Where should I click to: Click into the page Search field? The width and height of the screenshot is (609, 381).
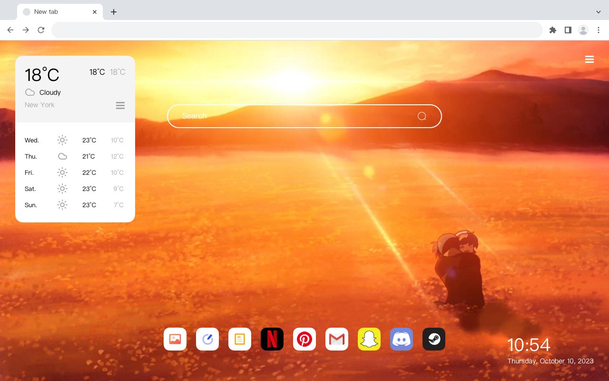click(304, 116)
